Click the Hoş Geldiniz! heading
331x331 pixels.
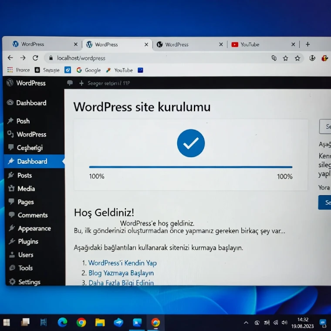(x=104, y=213)
